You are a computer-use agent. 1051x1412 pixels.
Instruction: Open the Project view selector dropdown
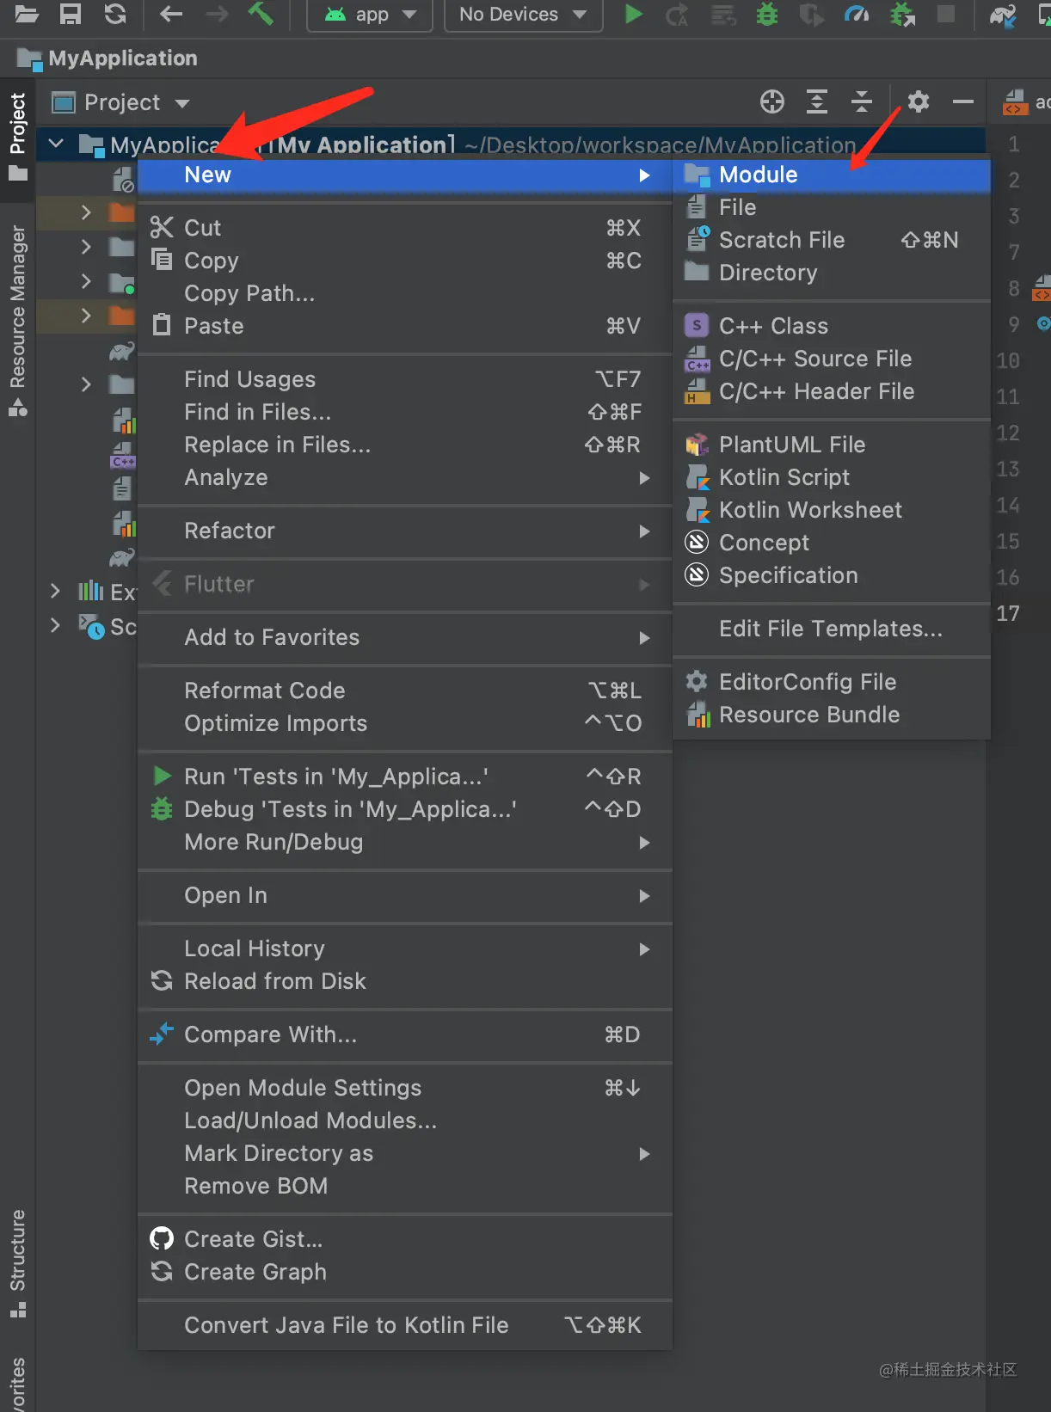(121, 102)
